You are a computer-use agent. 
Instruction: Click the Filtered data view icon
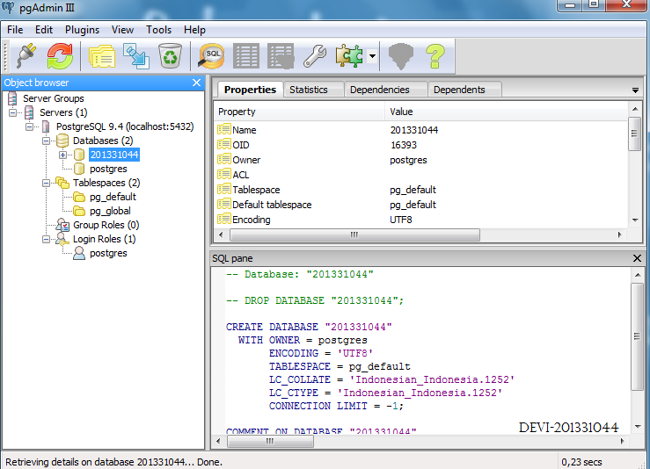click(x=281, y=56)
